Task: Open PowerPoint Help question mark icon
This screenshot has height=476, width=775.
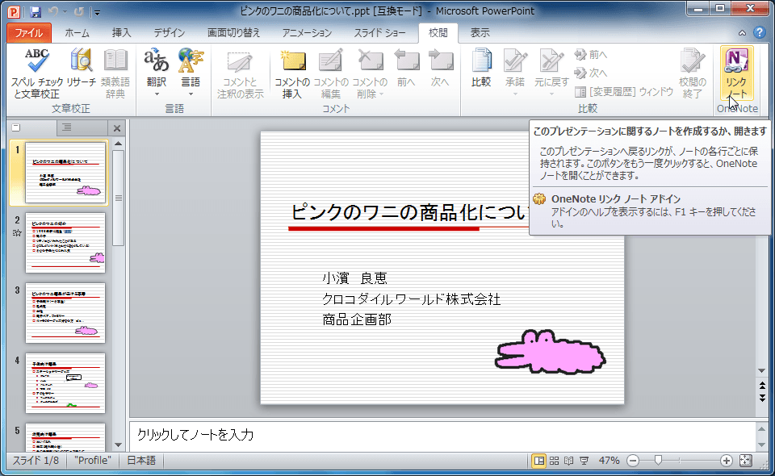Action: (760, 32)
